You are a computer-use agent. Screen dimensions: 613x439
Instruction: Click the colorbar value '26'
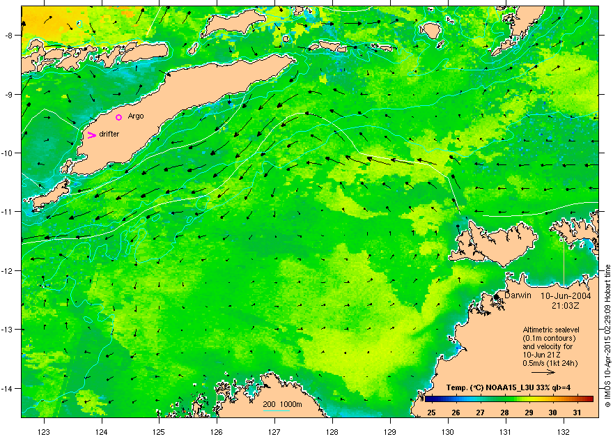click(x=456, y=413)
